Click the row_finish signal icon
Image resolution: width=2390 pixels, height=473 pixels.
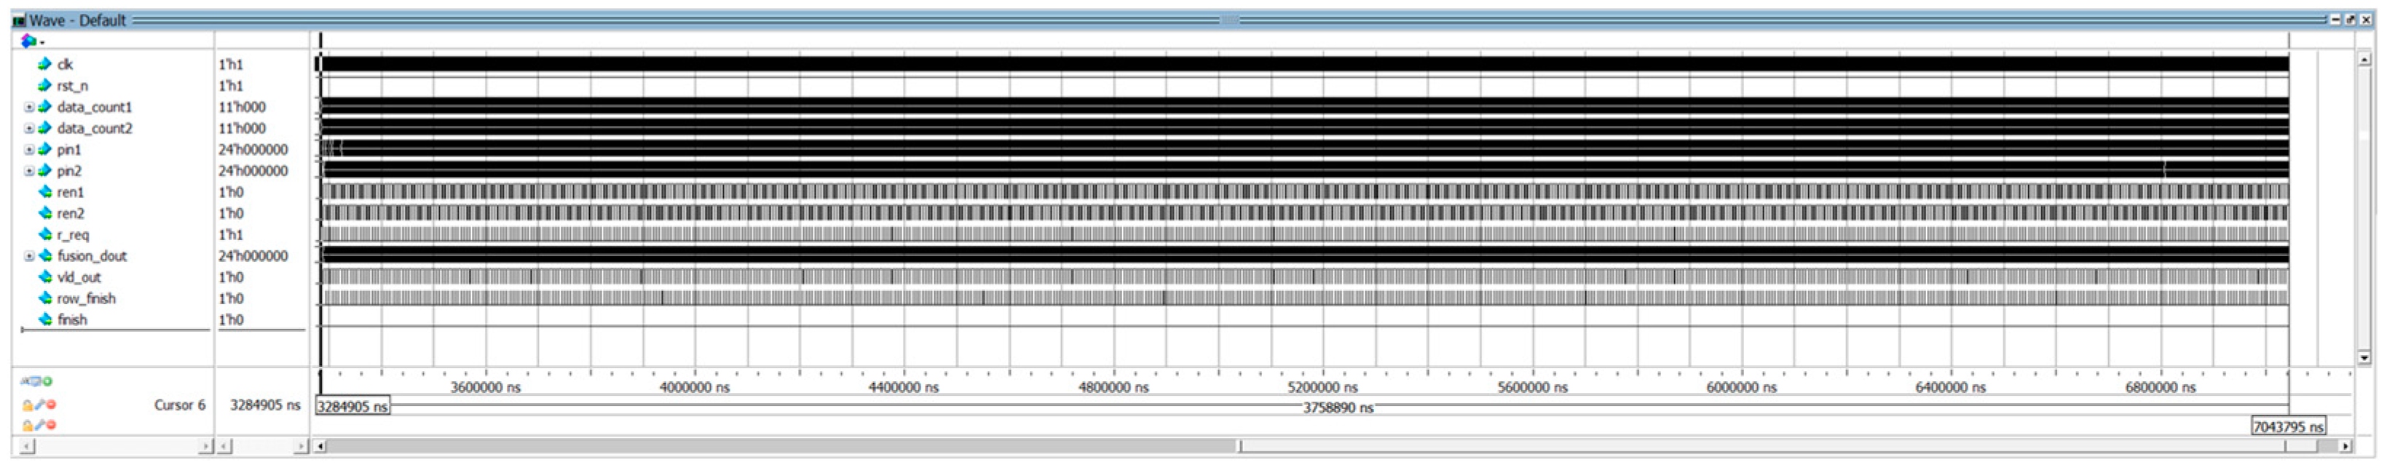(44, 298)
